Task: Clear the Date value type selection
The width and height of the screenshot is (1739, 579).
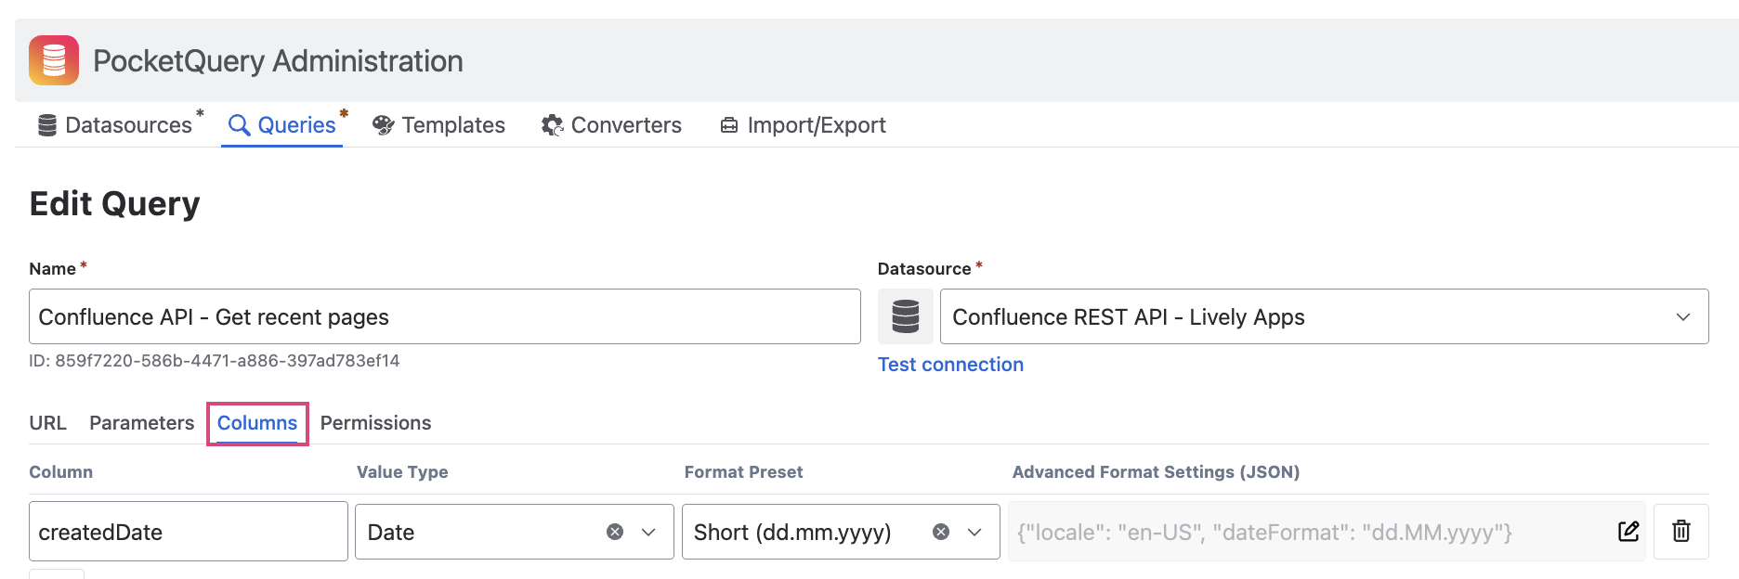Action: (615, 532)
